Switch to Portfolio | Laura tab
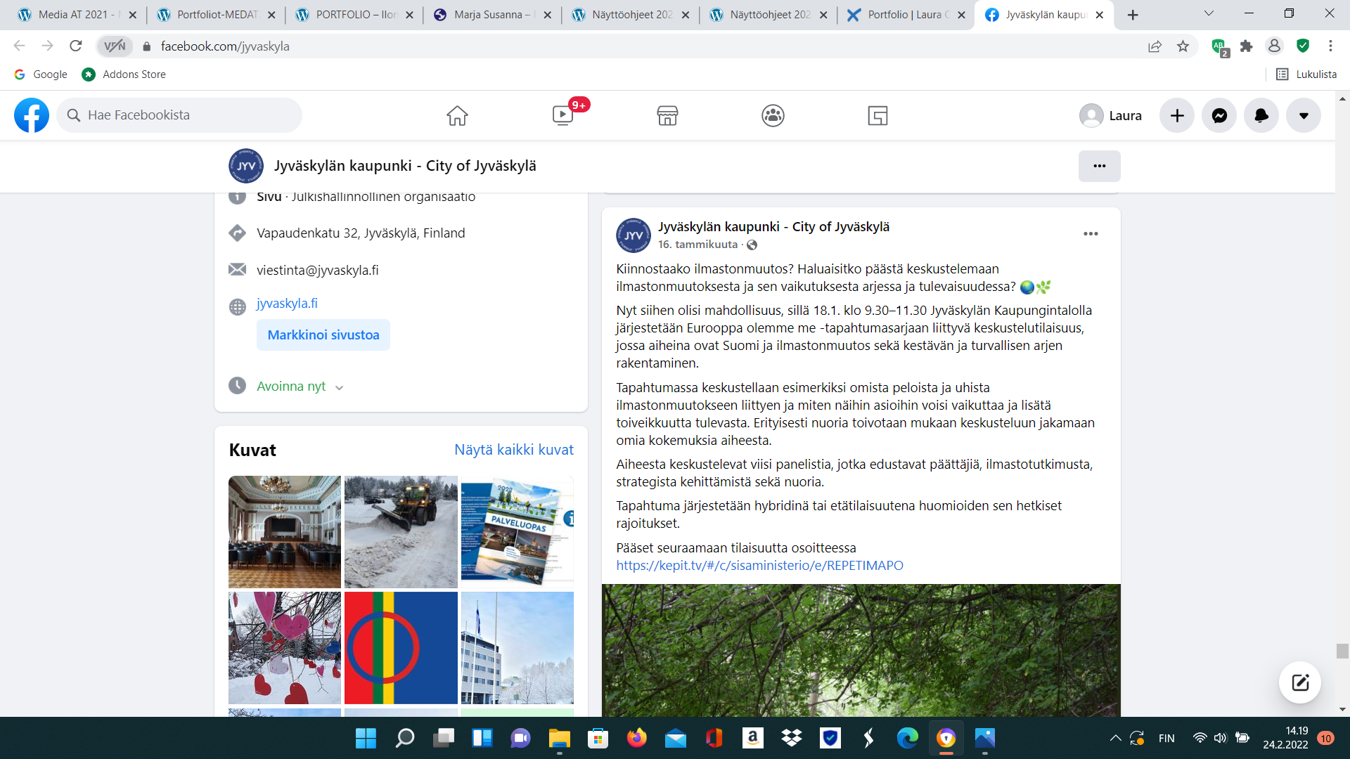 (x=906, y=15)
